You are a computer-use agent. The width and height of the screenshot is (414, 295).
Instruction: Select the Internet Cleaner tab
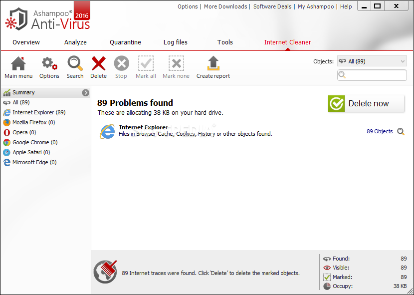tap(287, 42)
